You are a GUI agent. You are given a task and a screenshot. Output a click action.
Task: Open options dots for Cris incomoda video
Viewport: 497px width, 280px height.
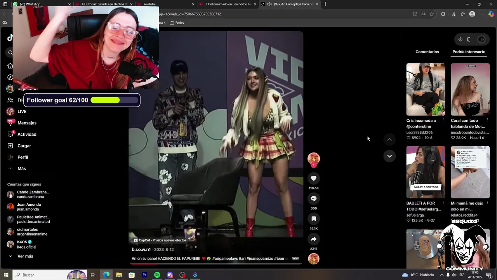pos(443,120)
